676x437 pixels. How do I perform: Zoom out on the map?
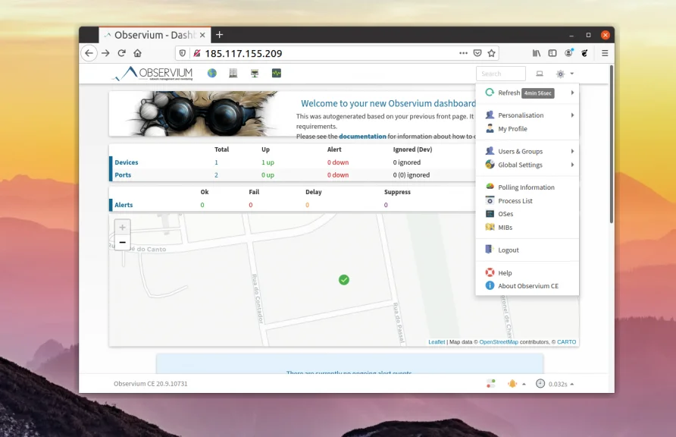(123, 243)
